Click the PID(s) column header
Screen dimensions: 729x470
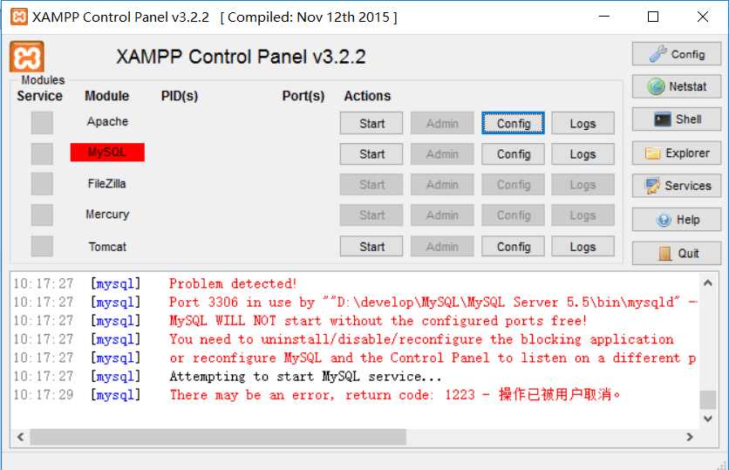click(180, 96)
